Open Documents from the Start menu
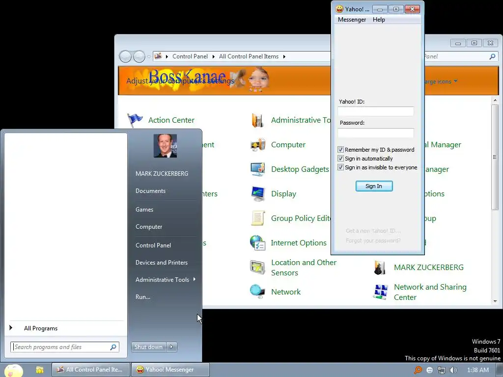Image resolution: width=503 pixels, height=377 pixels. coord(150,191)
